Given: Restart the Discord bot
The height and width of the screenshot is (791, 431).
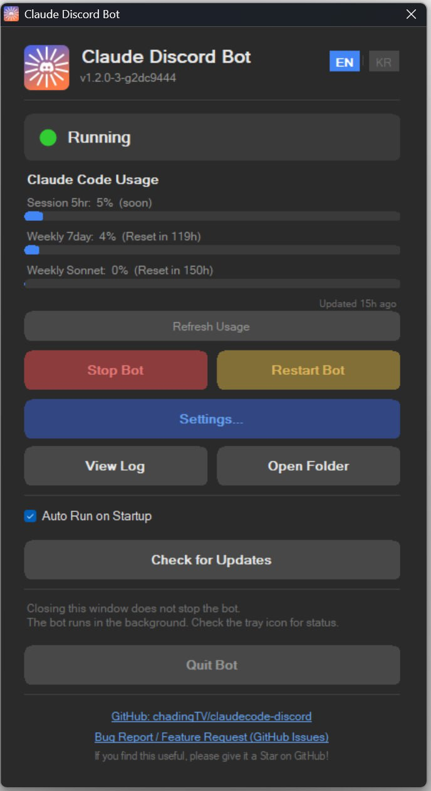Looking at the screenshot, I should tap(308, 370).
